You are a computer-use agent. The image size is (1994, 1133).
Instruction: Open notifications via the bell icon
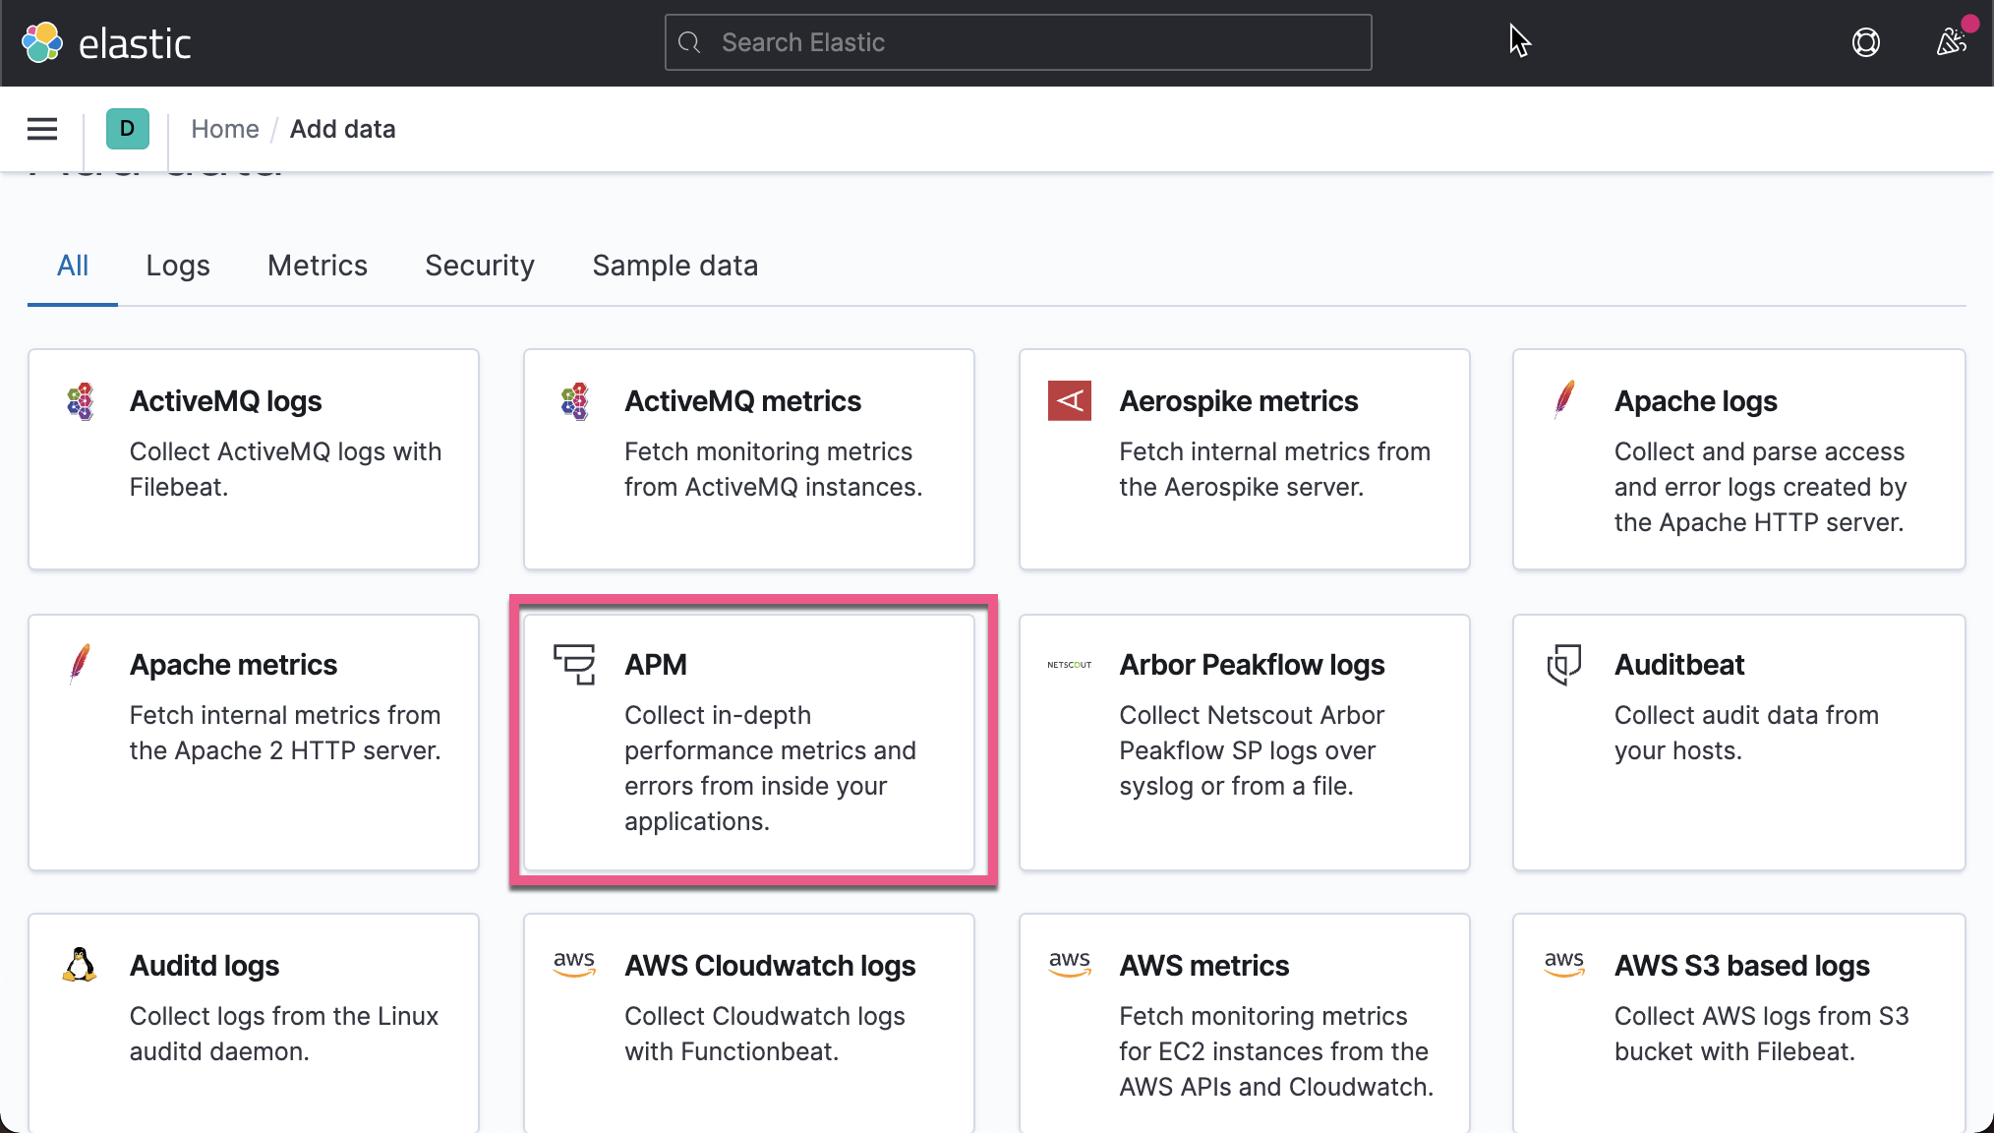pyautogui.click(x=1952, y=42)
